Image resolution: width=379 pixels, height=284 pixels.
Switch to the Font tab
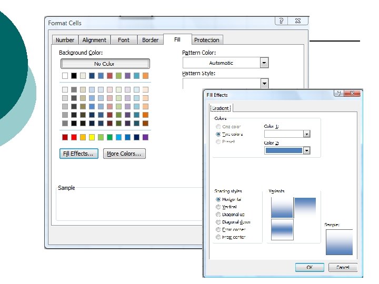124,40
